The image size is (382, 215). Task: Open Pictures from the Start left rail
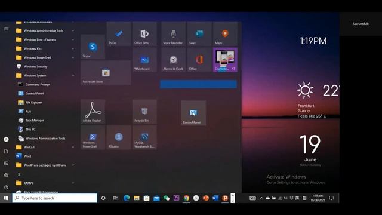click(6, 163)
